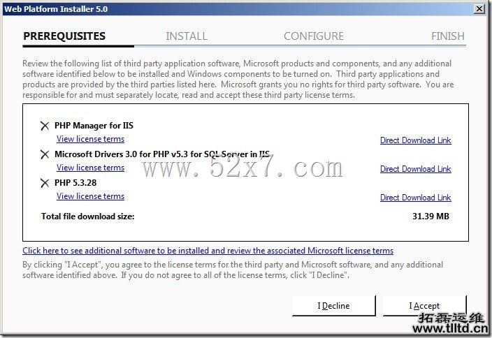Click the I Accept button
This screenshot has height=338, width=492.
click(x=424, y=305)
